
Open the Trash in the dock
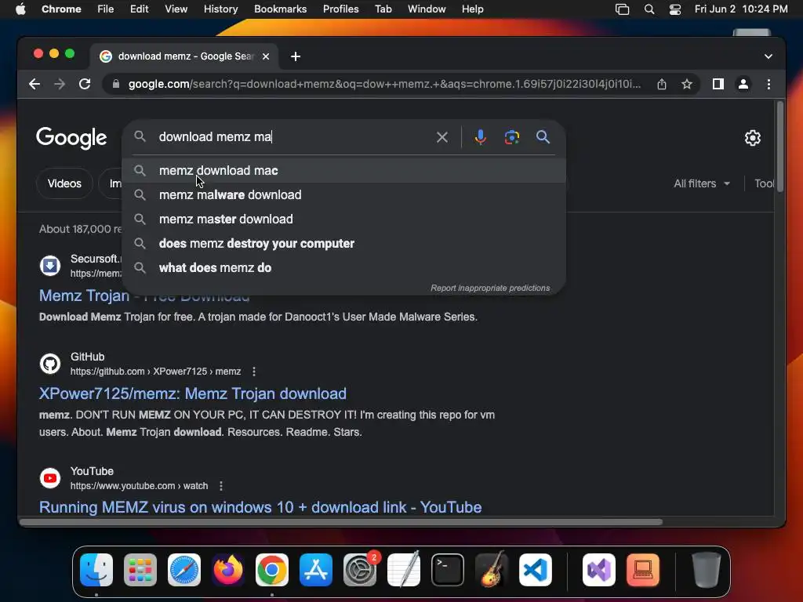[707, 570]
